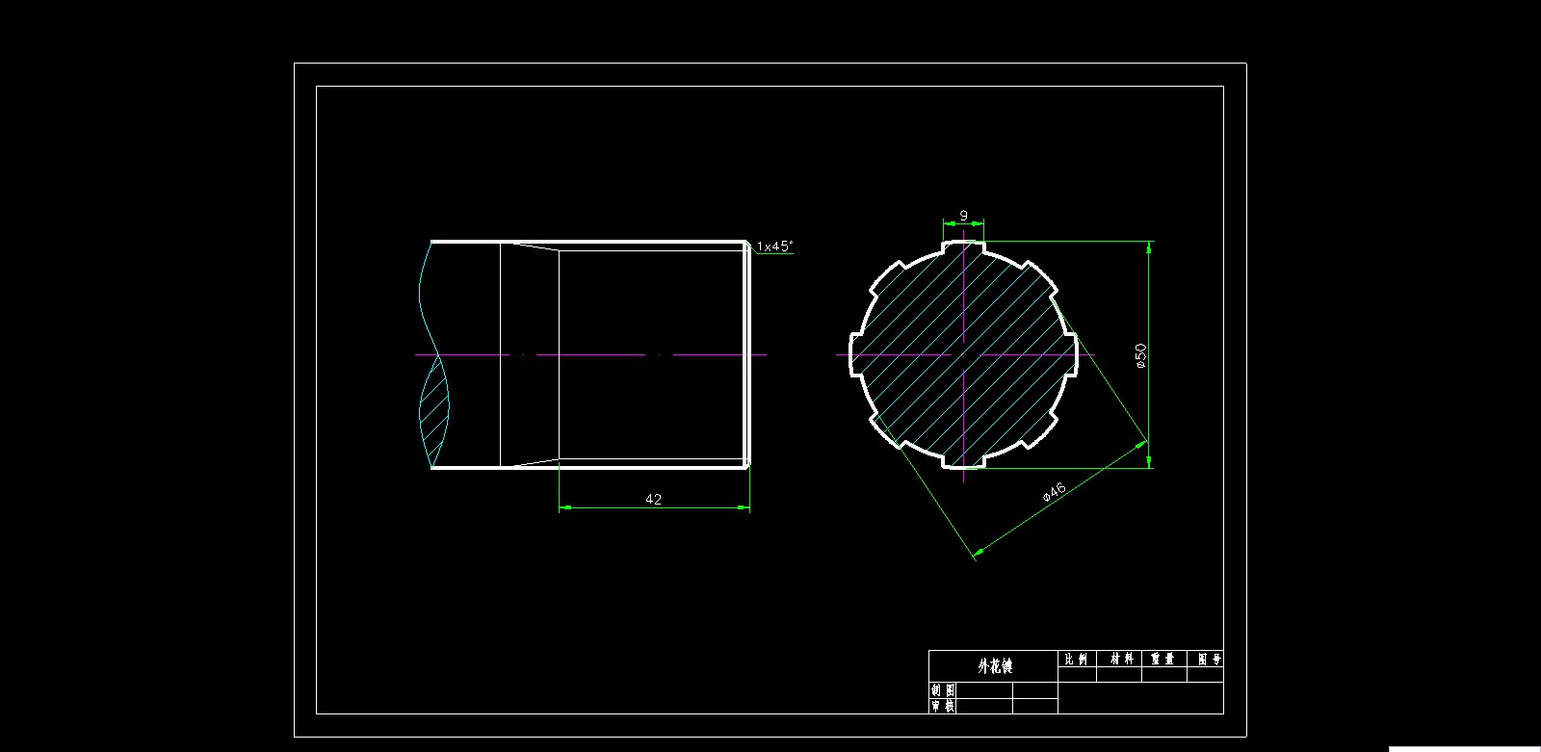Select the 42 length dimension text

653,499
